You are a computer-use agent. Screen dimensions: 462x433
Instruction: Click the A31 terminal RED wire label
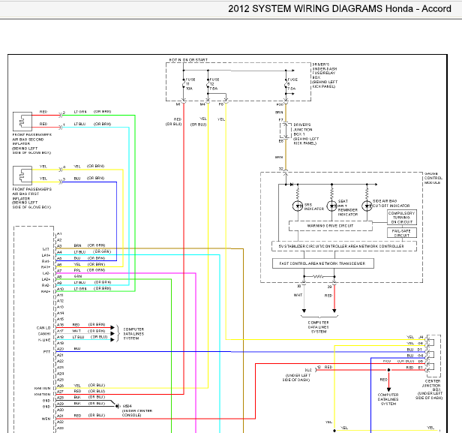click(x=77, y=416)
